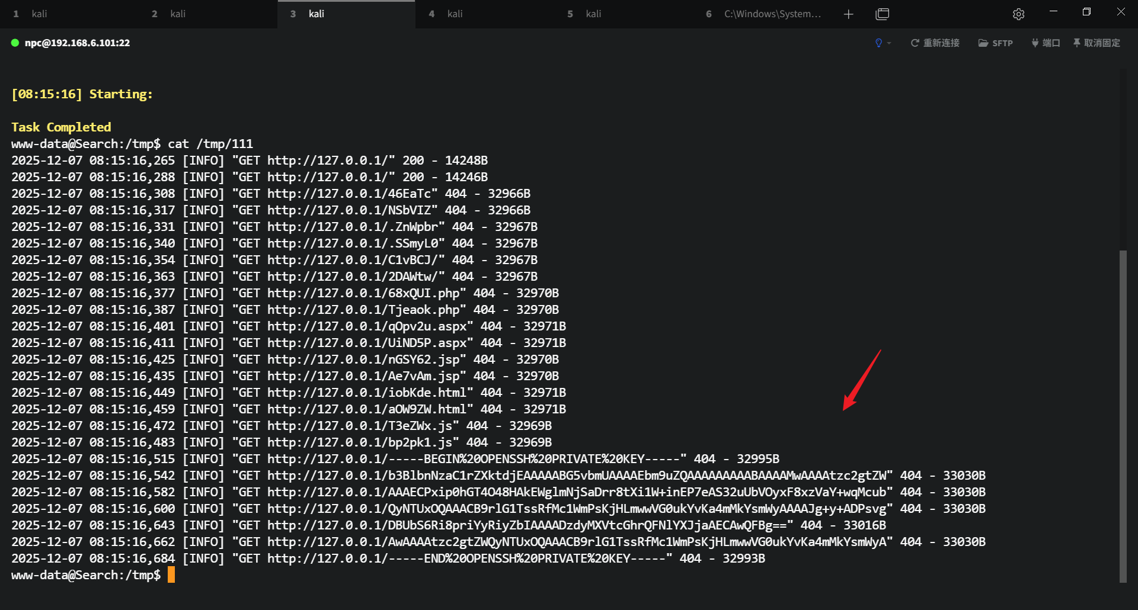Restore down the terminal window
Screen dimensions: 1138x610
tap(1086, 12)
